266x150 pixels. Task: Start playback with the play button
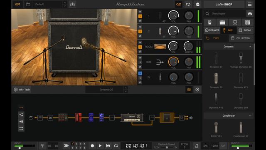tap(100, 146)
